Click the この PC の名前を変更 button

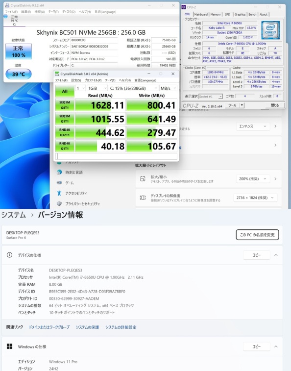pyautogui.click(x=257, y=235)
